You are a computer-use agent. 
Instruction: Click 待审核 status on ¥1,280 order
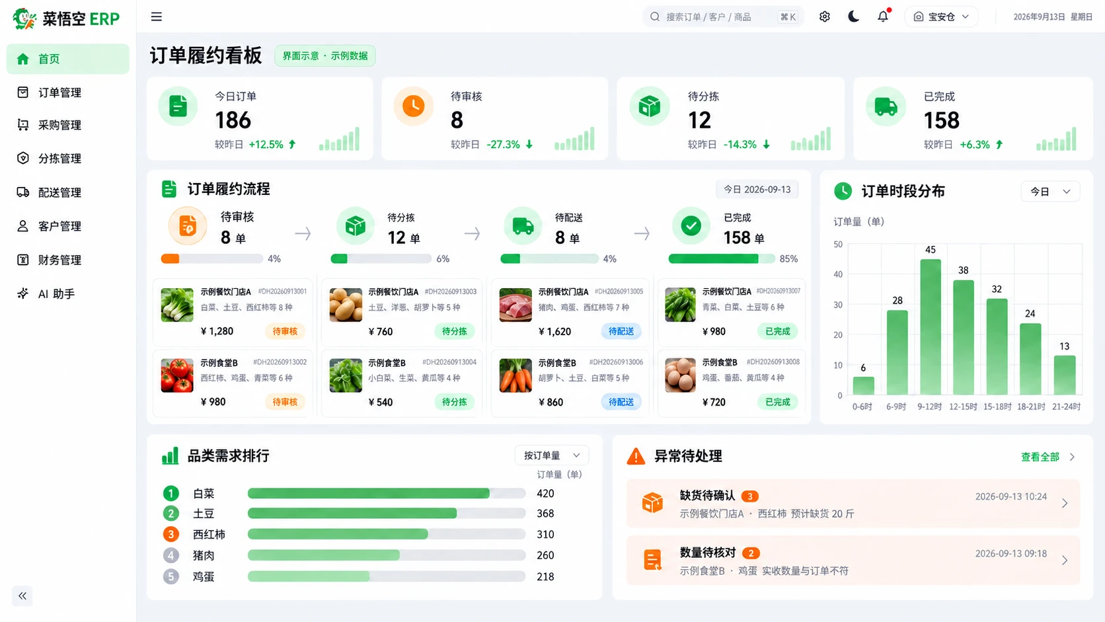[285, 331]
